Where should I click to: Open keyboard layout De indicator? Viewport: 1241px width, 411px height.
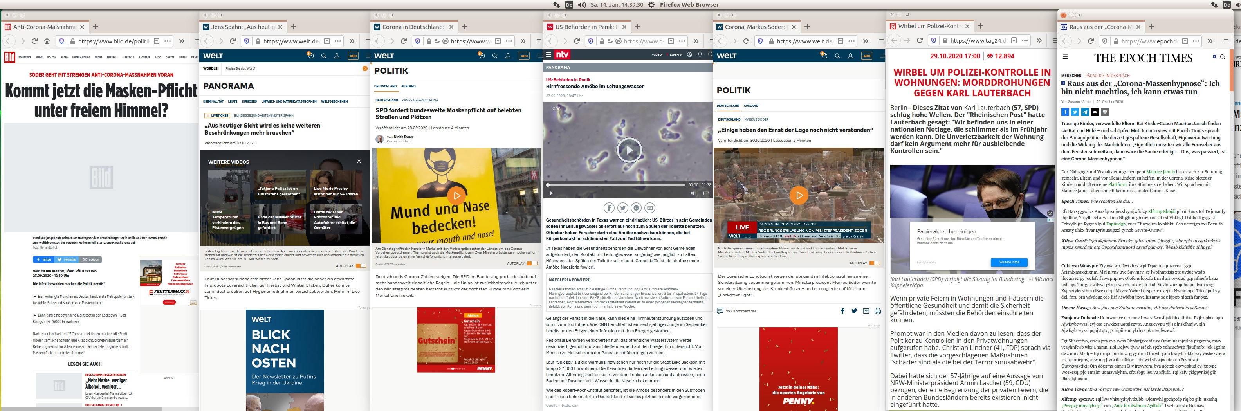tap(569, 4)
